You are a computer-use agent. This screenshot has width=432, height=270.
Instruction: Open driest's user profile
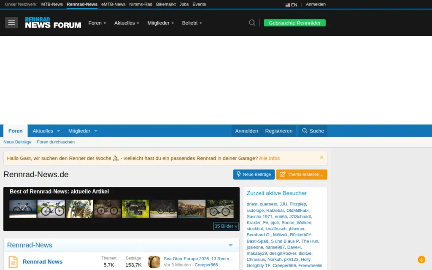pos(252,204)
